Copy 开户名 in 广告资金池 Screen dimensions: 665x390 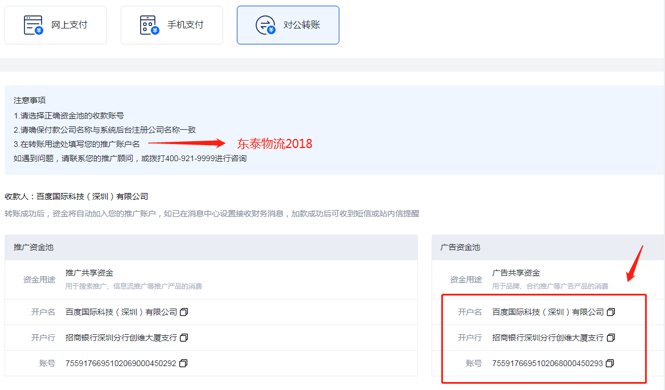tap(611, 312)
